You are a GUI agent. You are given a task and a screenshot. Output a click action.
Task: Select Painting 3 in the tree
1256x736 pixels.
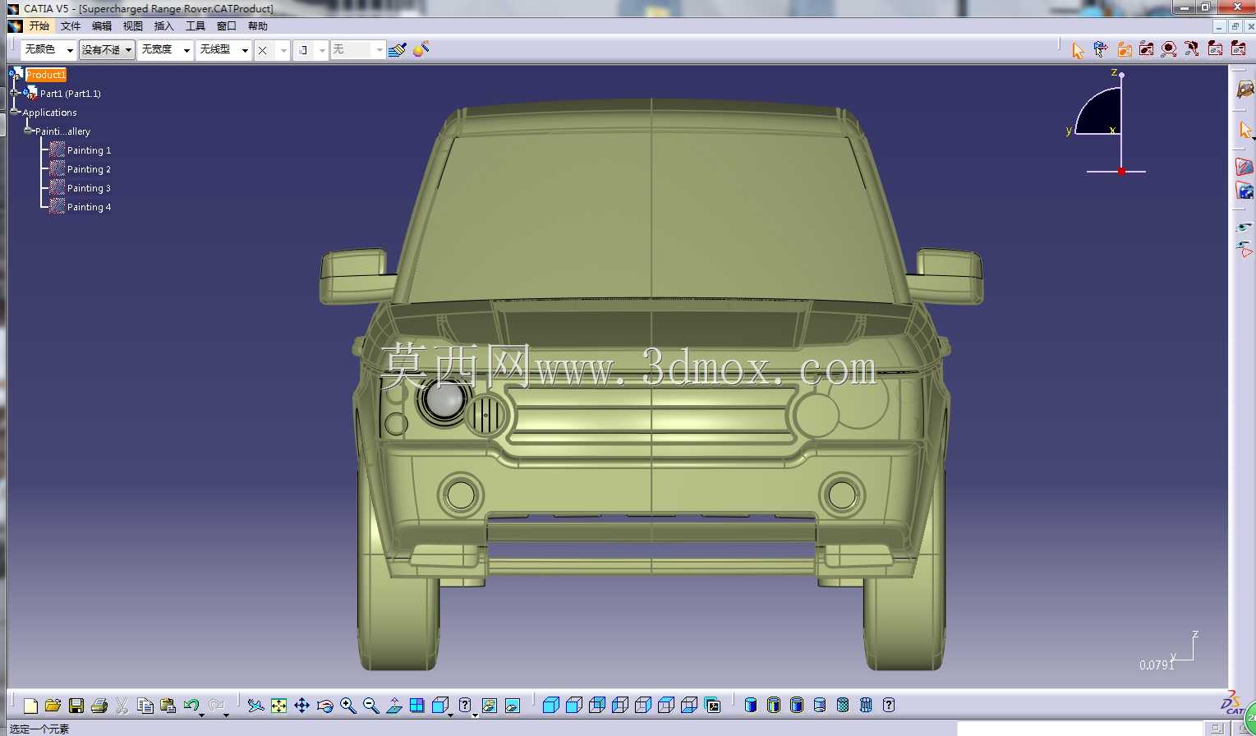[x=89, y=188]
